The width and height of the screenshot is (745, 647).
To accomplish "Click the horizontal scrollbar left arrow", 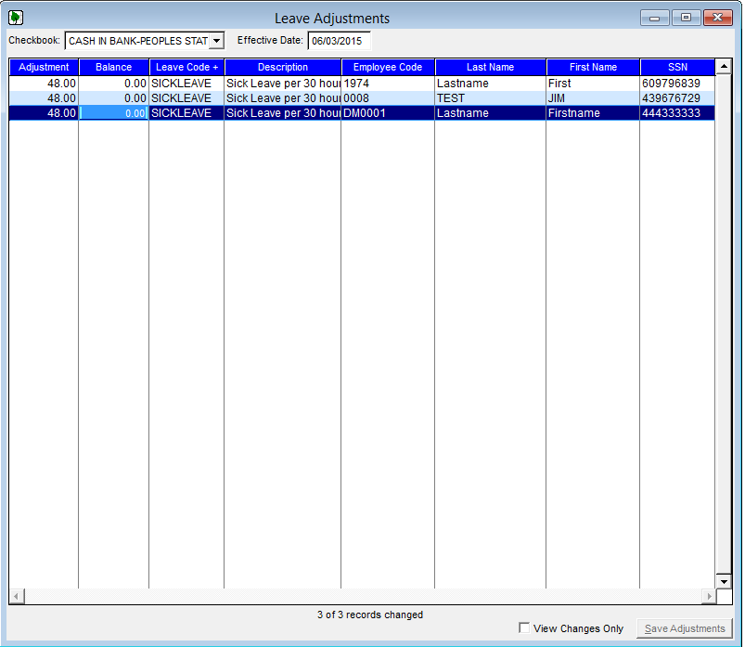I will pyautogui.click(x=17, y=596).
